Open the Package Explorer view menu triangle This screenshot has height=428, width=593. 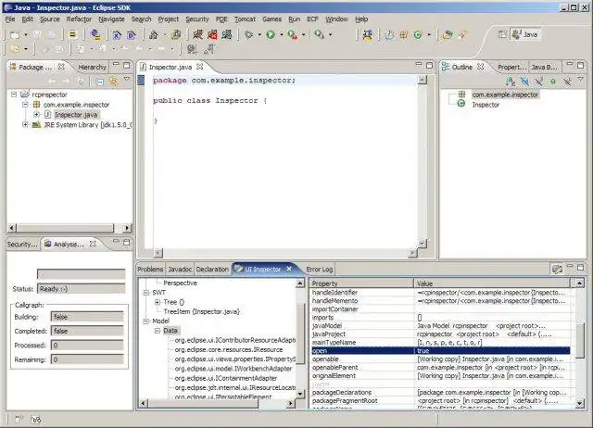[x=127, y=80]
